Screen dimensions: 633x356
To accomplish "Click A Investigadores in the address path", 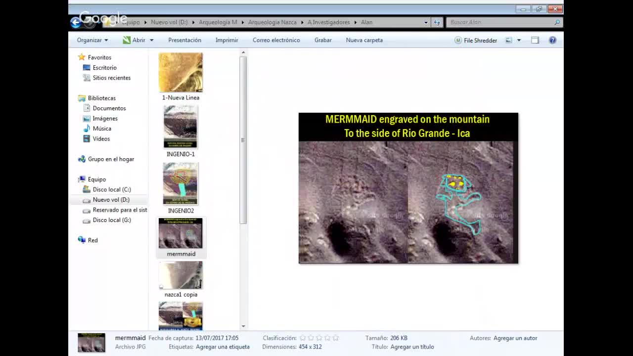I will tap(328, 22).
